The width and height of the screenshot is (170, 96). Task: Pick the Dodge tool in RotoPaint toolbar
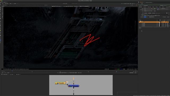[x=2, y=18]
